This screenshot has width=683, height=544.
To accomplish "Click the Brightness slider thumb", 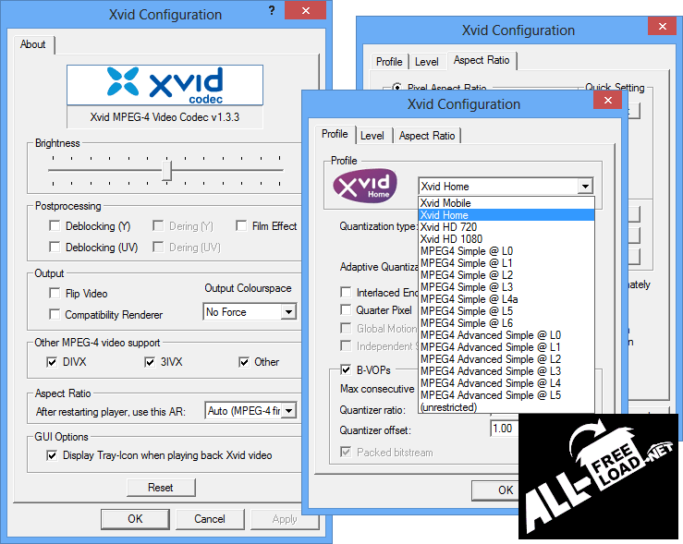I will [x=167, y=170].
